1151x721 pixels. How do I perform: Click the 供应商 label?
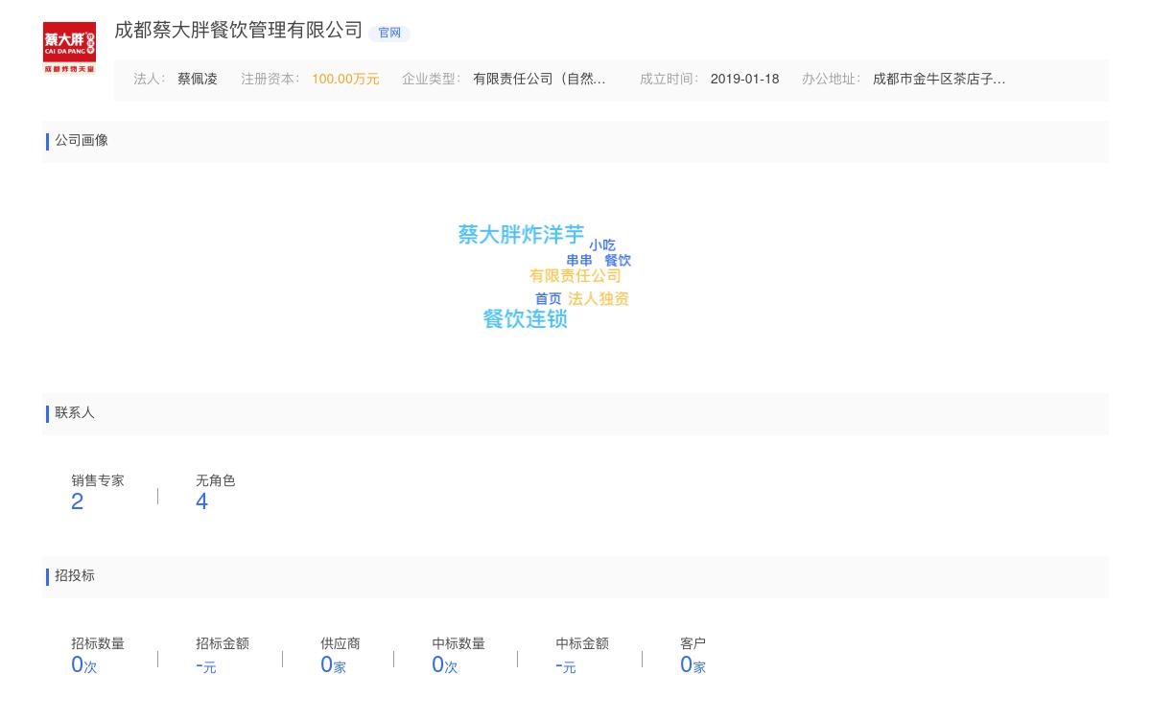341,643
